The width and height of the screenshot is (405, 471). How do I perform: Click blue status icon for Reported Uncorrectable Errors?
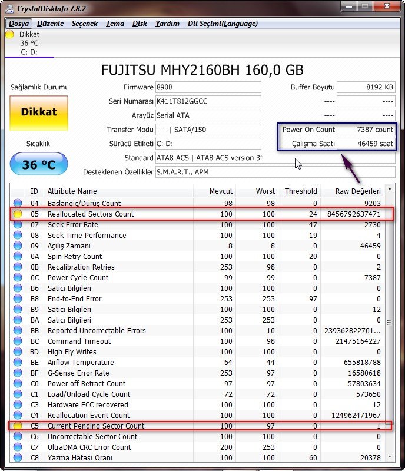coord(18,330)
